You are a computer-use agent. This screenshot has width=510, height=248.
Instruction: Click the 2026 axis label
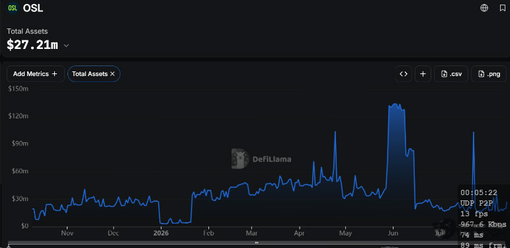[161, 233]
